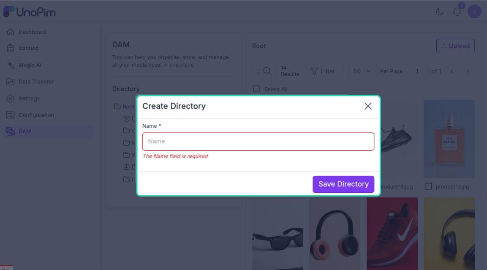
Task: Click the Upload button
Action: (455, 46)
